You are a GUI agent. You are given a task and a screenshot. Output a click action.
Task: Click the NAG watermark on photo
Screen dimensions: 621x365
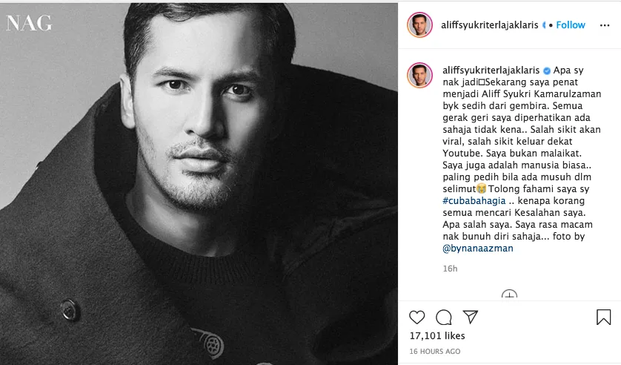pos(29,23)
